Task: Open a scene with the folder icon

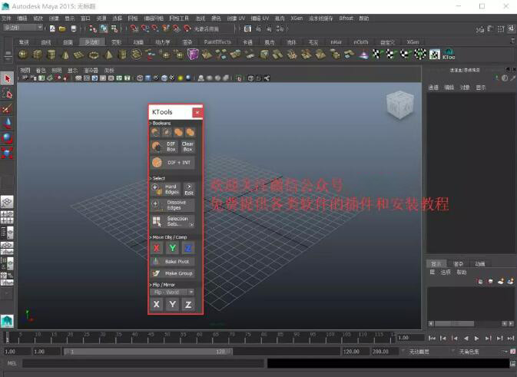Action: coord(62,29)
